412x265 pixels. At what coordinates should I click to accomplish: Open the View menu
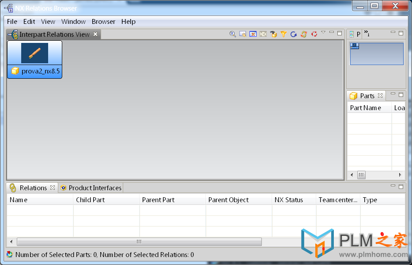[x=48, y=22]
